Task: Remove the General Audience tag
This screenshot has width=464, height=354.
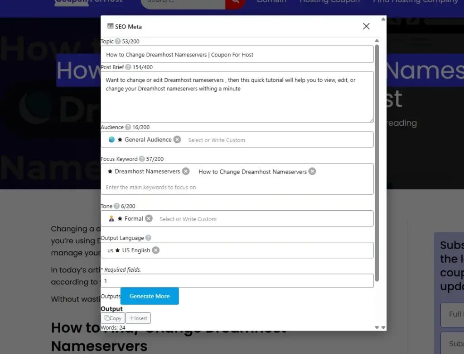Action: [x=177, y=140]
